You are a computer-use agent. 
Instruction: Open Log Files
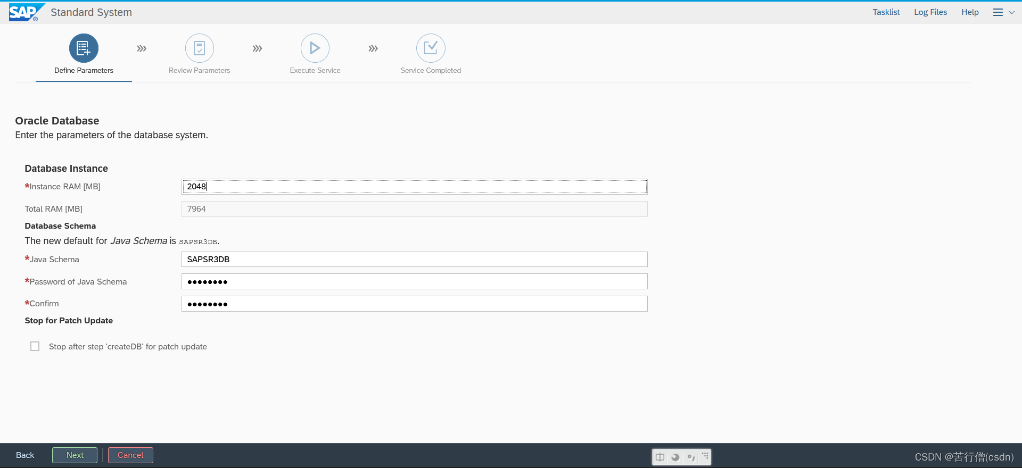tap(930, 12)
